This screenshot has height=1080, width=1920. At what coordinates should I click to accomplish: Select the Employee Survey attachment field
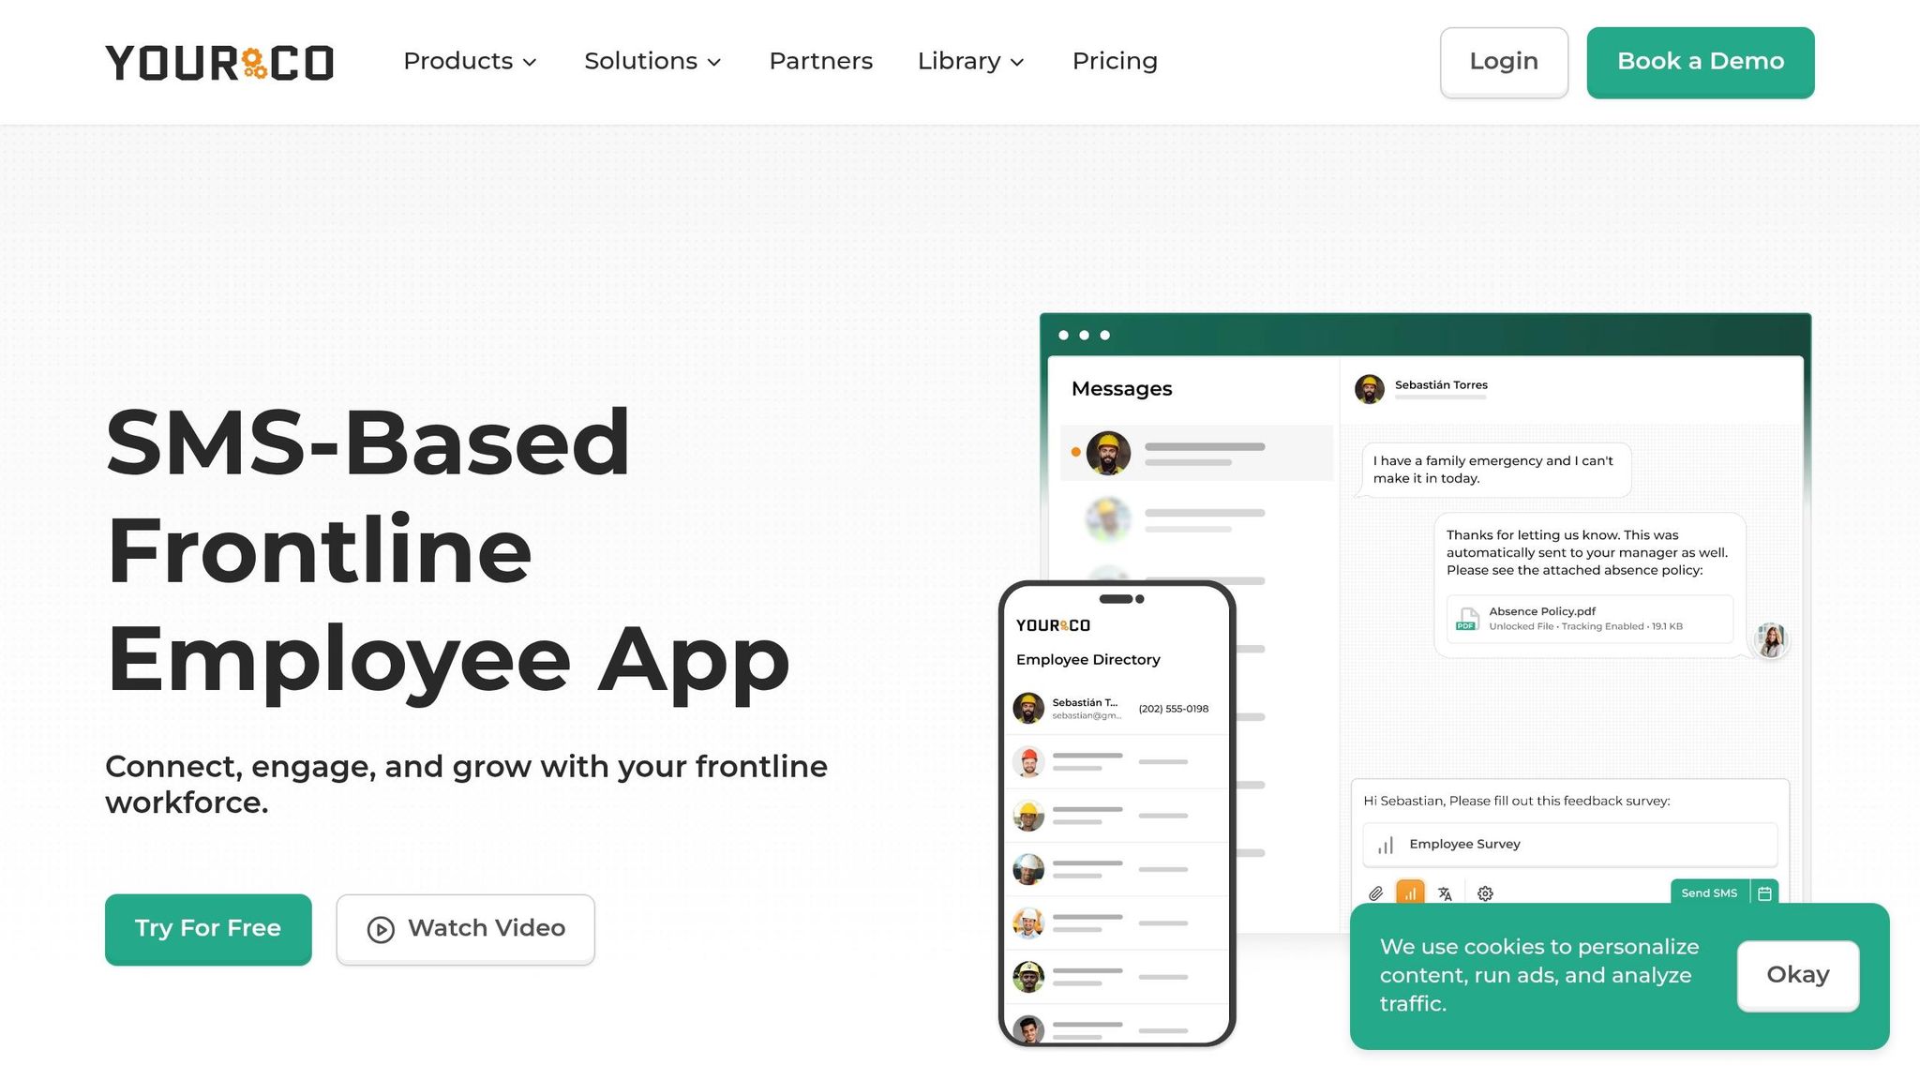click(x=1568, y=844)
